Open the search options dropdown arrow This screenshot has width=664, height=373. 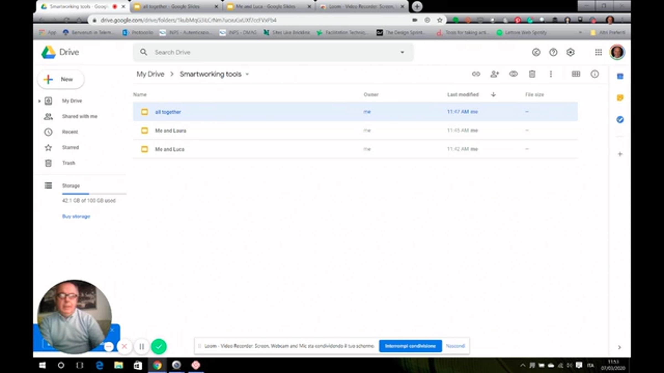[x=402, y=52]
